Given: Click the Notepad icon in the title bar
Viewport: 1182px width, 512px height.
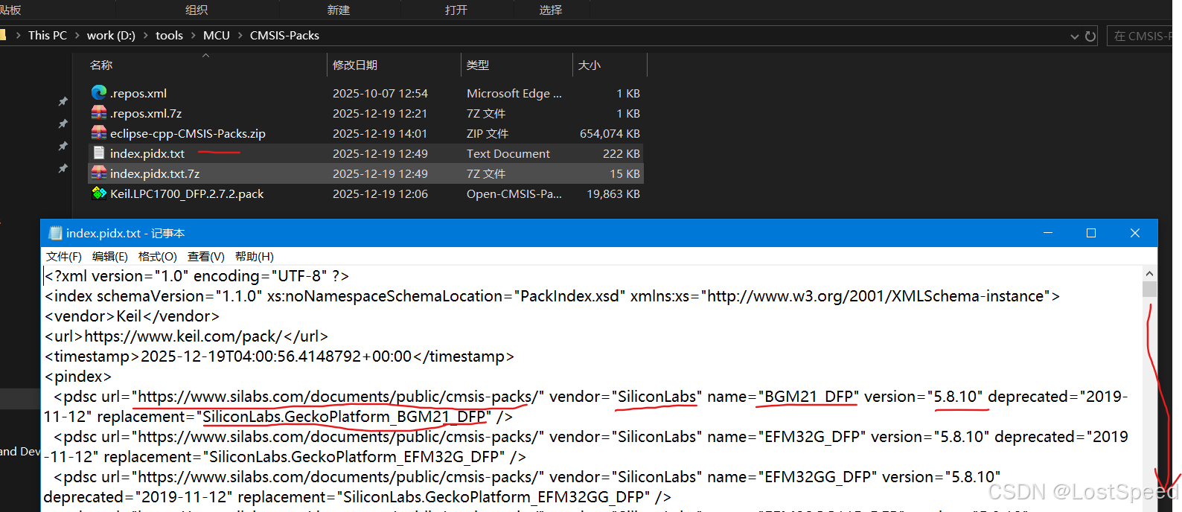Looking at the screenshot, I should click(55, 233).
